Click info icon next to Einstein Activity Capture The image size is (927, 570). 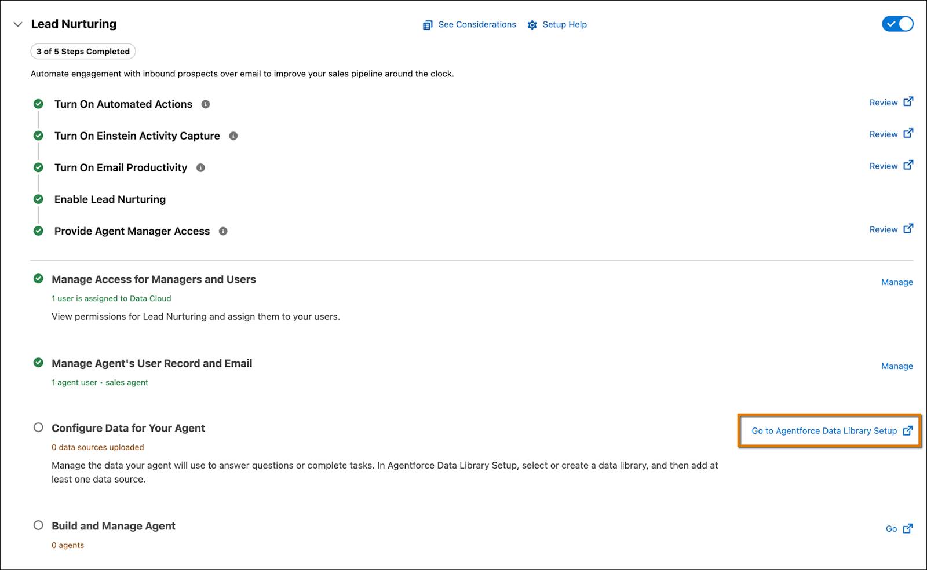click(233, 136)
